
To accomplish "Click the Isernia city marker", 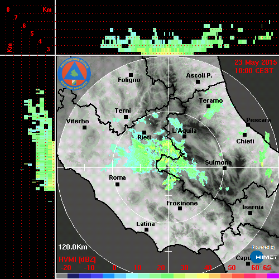I will coord(250,213).
